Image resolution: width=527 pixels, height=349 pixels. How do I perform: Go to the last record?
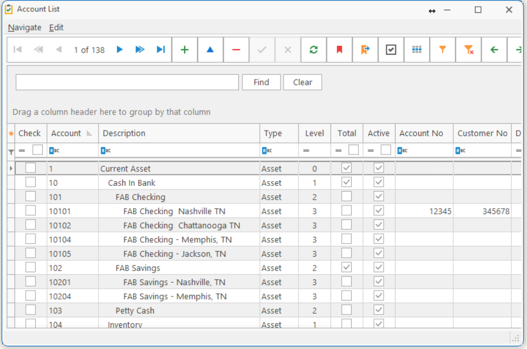pyautogui.click(x=161, y=50)
